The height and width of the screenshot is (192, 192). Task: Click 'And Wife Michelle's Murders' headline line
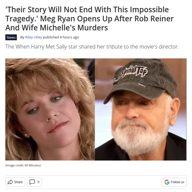57,28
